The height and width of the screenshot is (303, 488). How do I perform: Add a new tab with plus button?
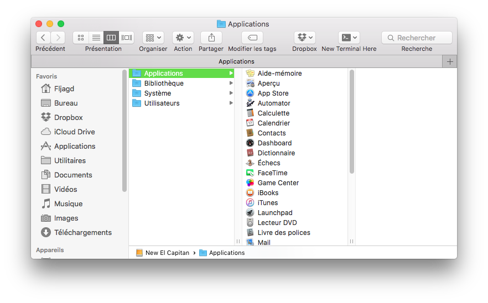coord(450,61)
